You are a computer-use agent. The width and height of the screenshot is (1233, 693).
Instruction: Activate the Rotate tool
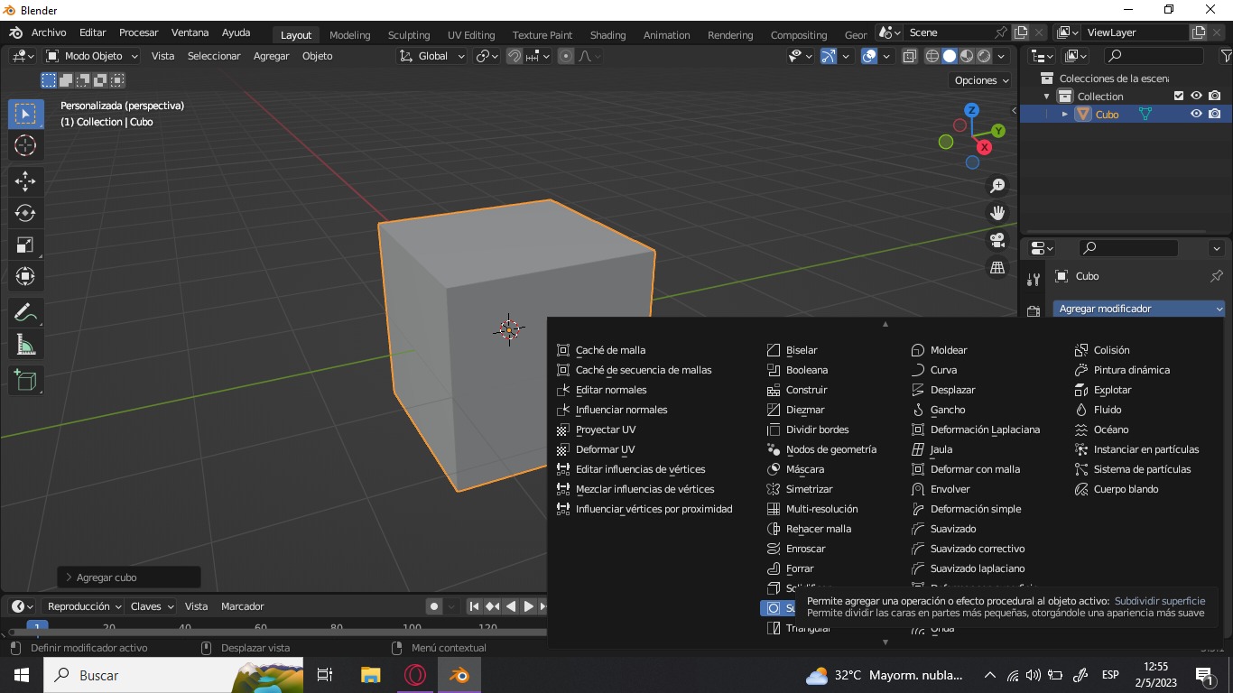coord(25,213)
